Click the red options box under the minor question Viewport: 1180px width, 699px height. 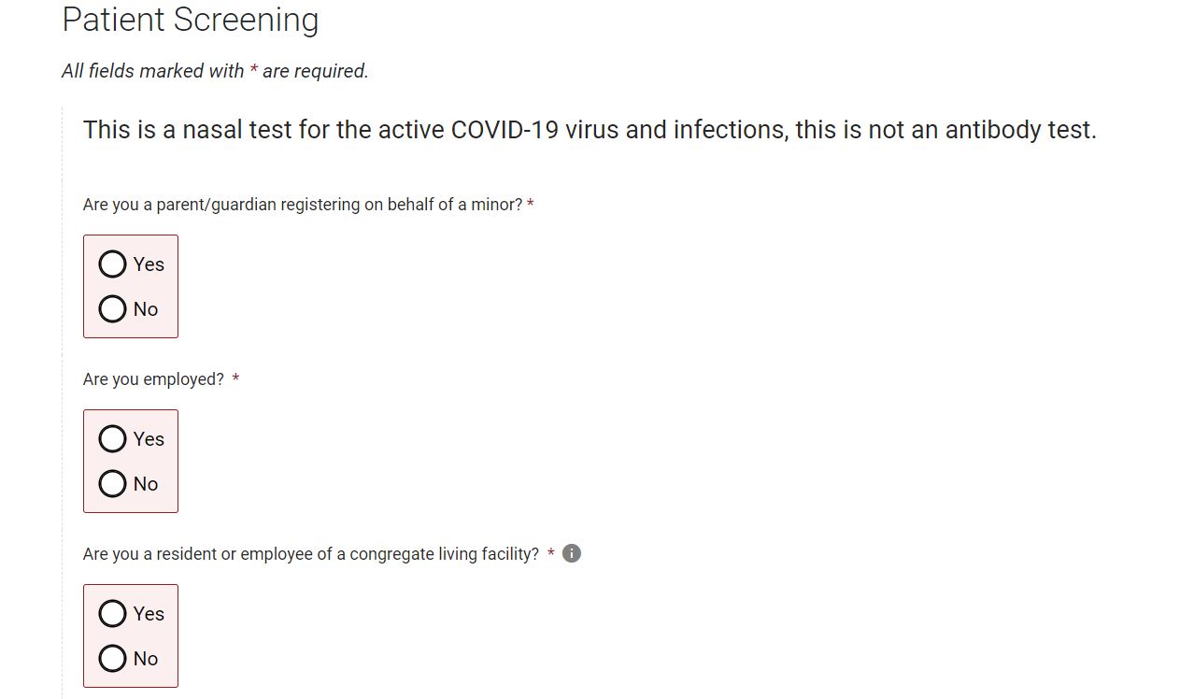tap(168, 287)
